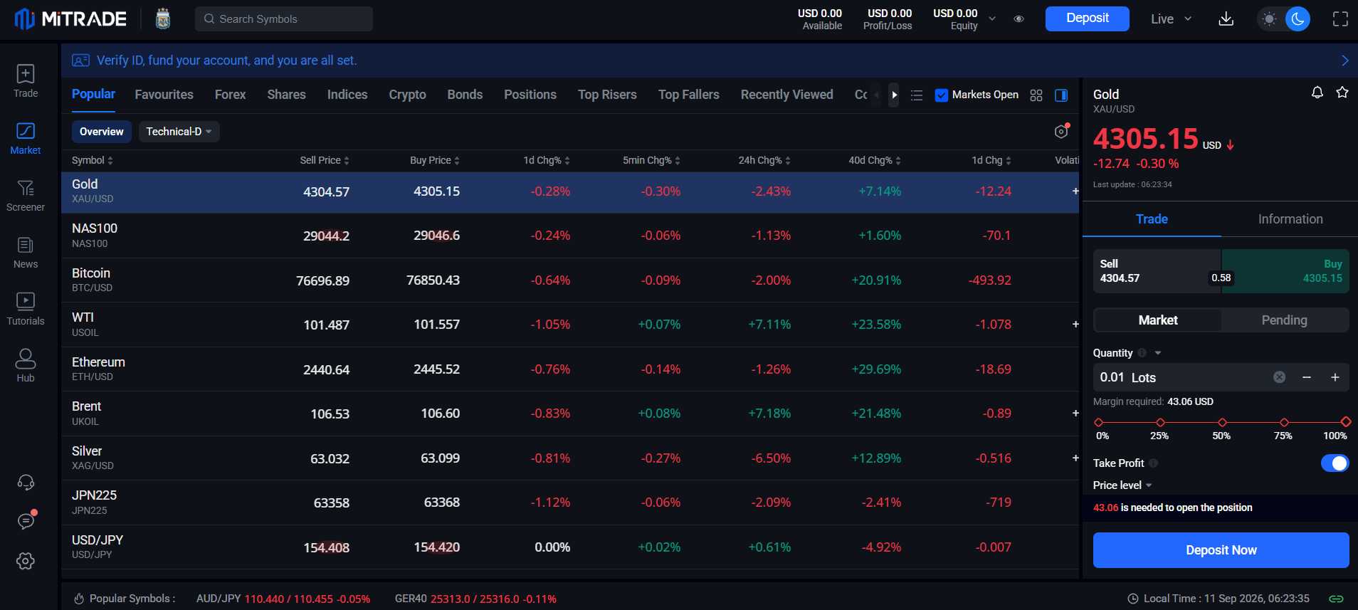1358x610 pixels.
Task: Select the Pending order type
Action: (x=1284, y=320)
